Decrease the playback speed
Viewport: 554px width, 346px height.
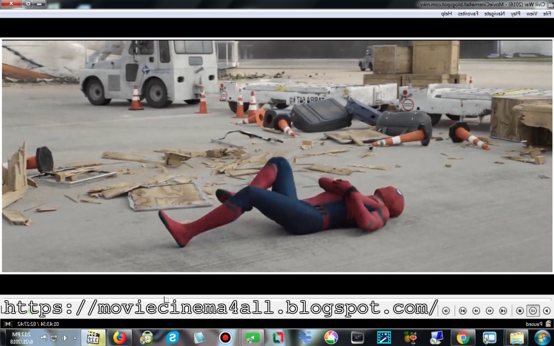pos(489,310)
